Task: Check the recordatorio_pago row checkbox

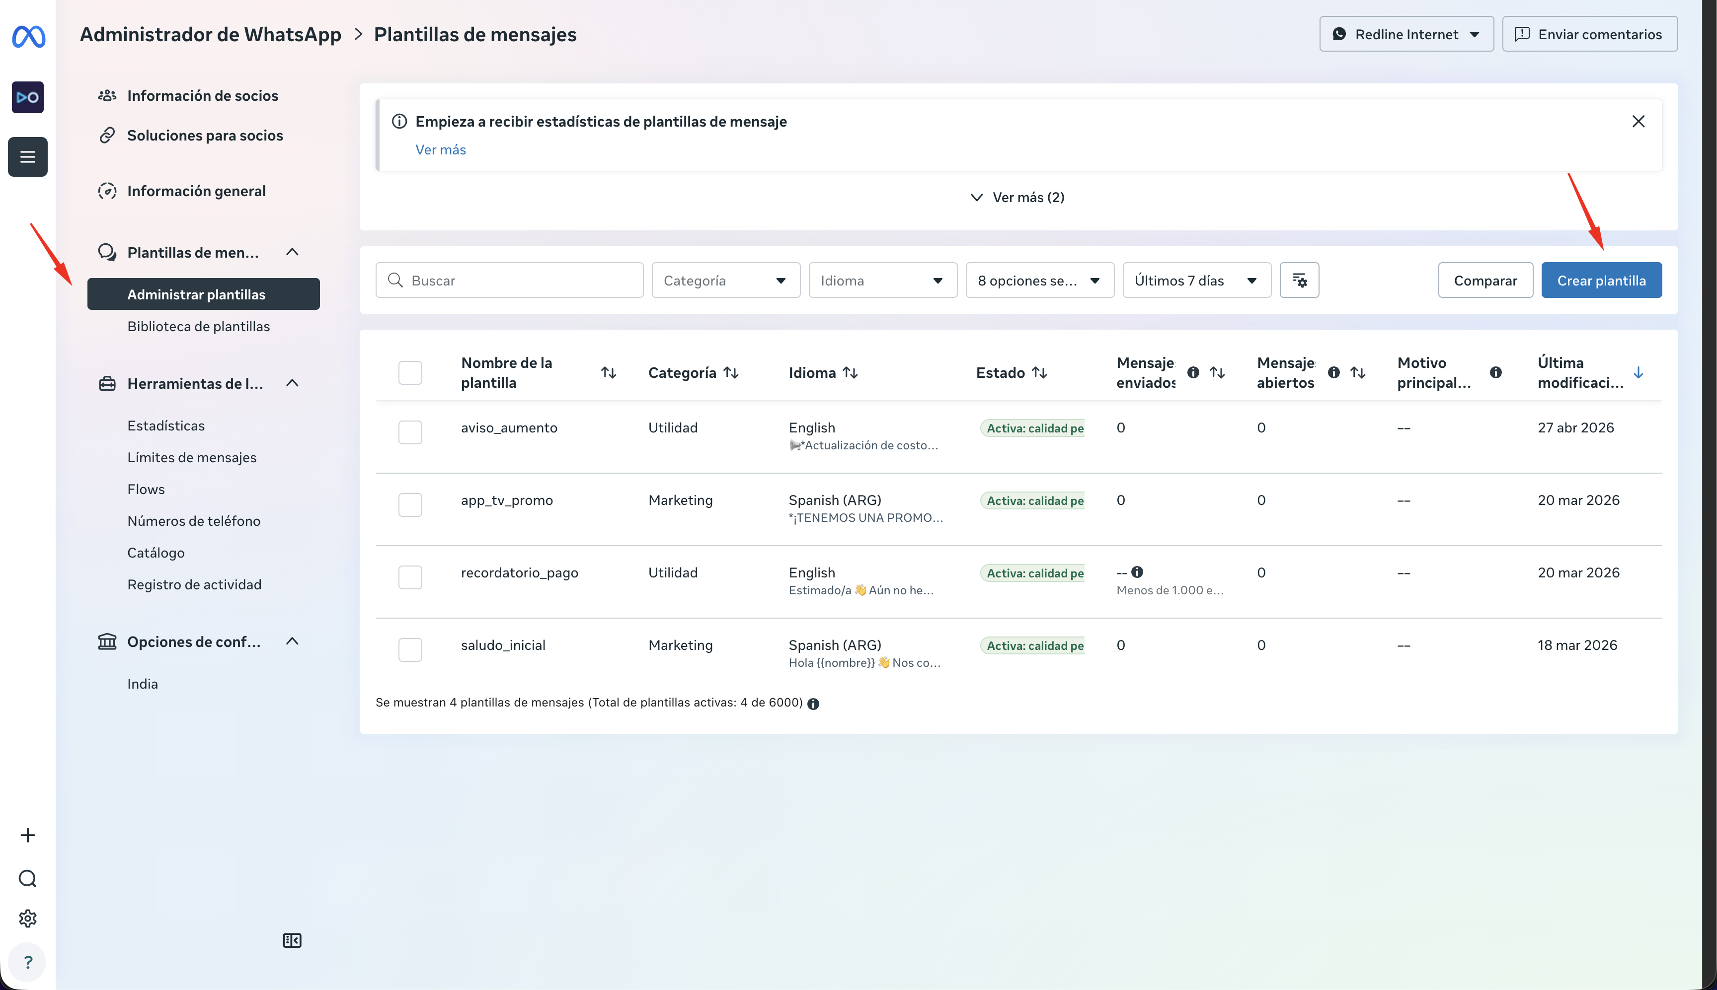Action: click(x=410, y=577)
